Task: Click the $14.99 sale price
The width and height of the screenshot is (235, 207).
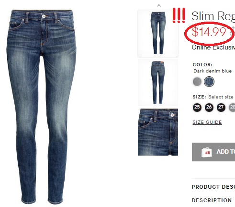Action: point(209,32)
